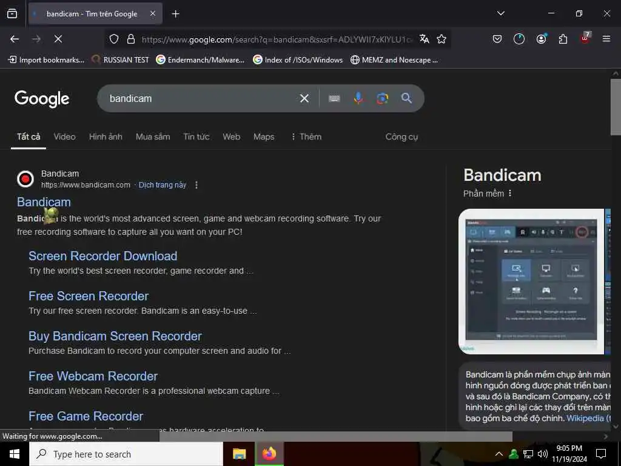
Task: Click the taskbar search box
Action: click(x=126, y=454)
